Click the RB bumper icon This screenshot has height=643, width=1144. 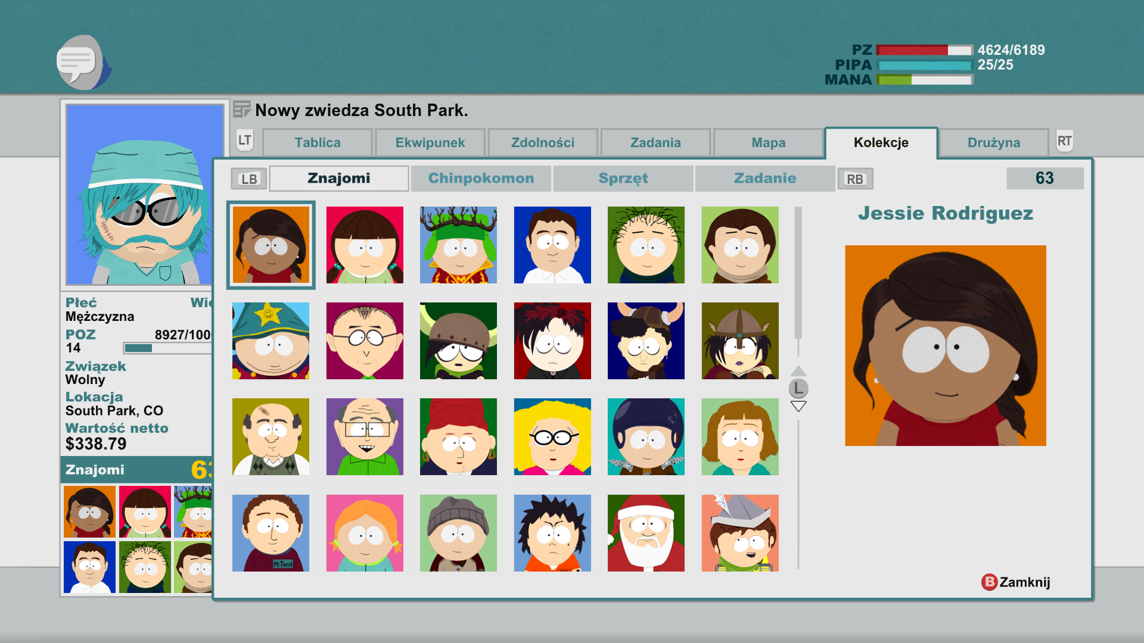pos(855,179)
